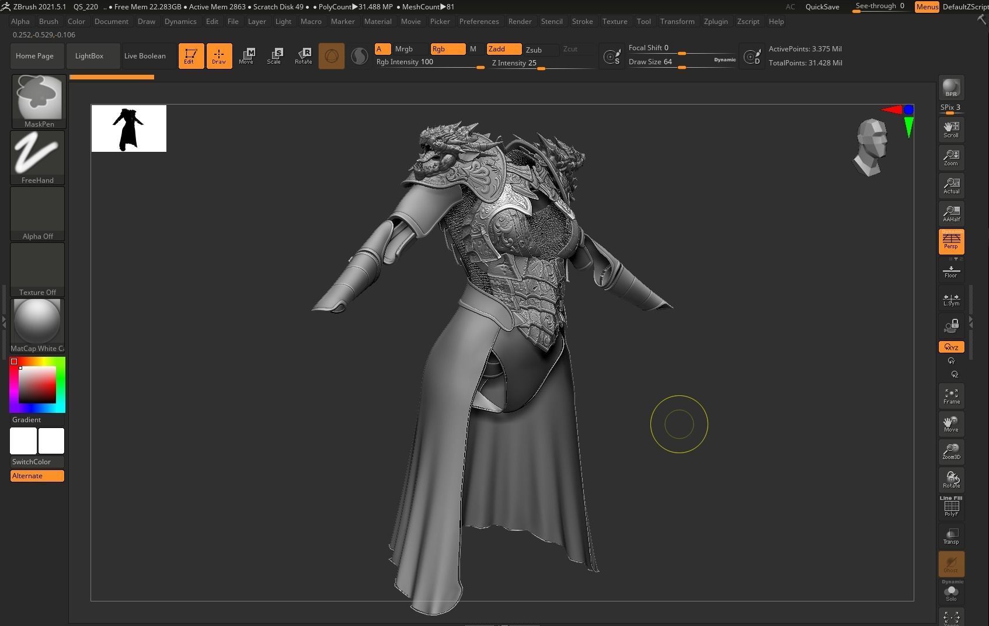Toggle Solo mode

[951, 593]
